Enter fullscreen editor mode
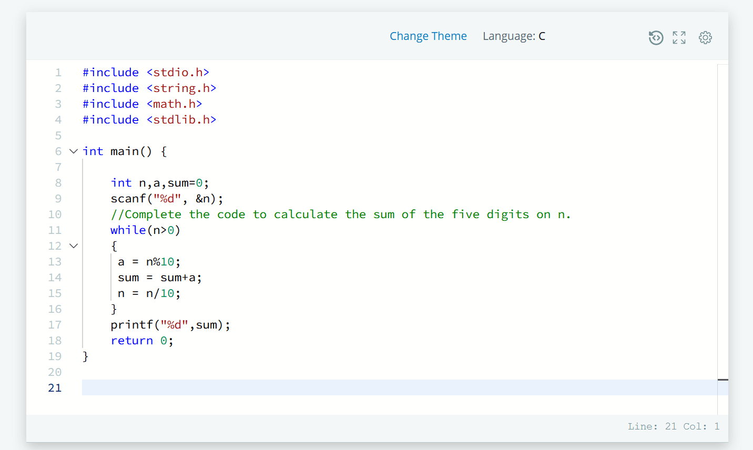This screenshot has width=753, height=450. click(679, 37)
